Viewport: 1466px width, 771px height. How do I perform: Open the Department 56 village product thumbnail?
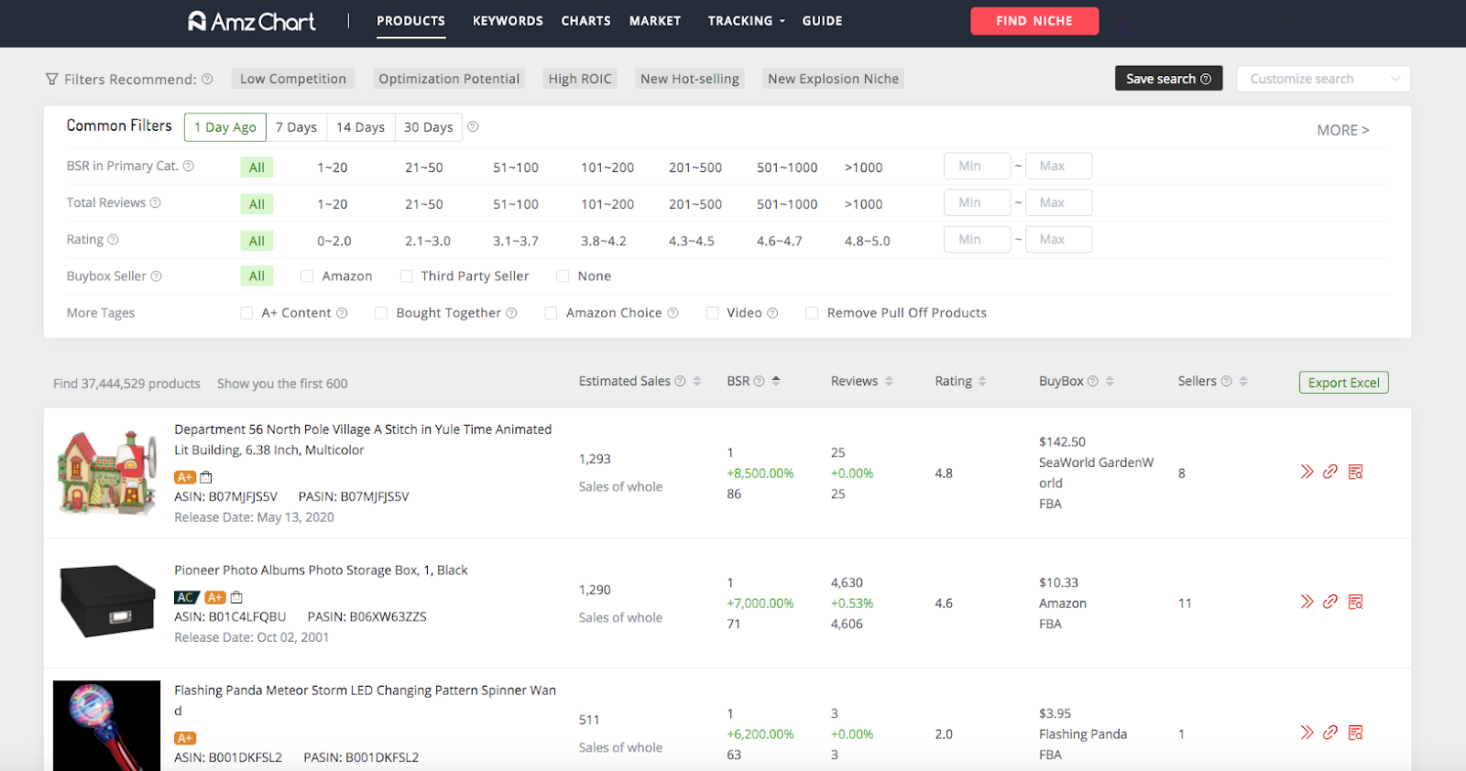tap(106, 472)
